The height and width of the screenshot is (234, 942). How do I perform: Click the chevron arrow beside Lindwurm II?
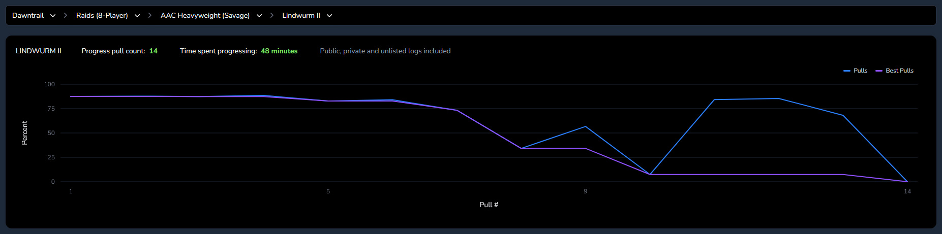(329, 16)
